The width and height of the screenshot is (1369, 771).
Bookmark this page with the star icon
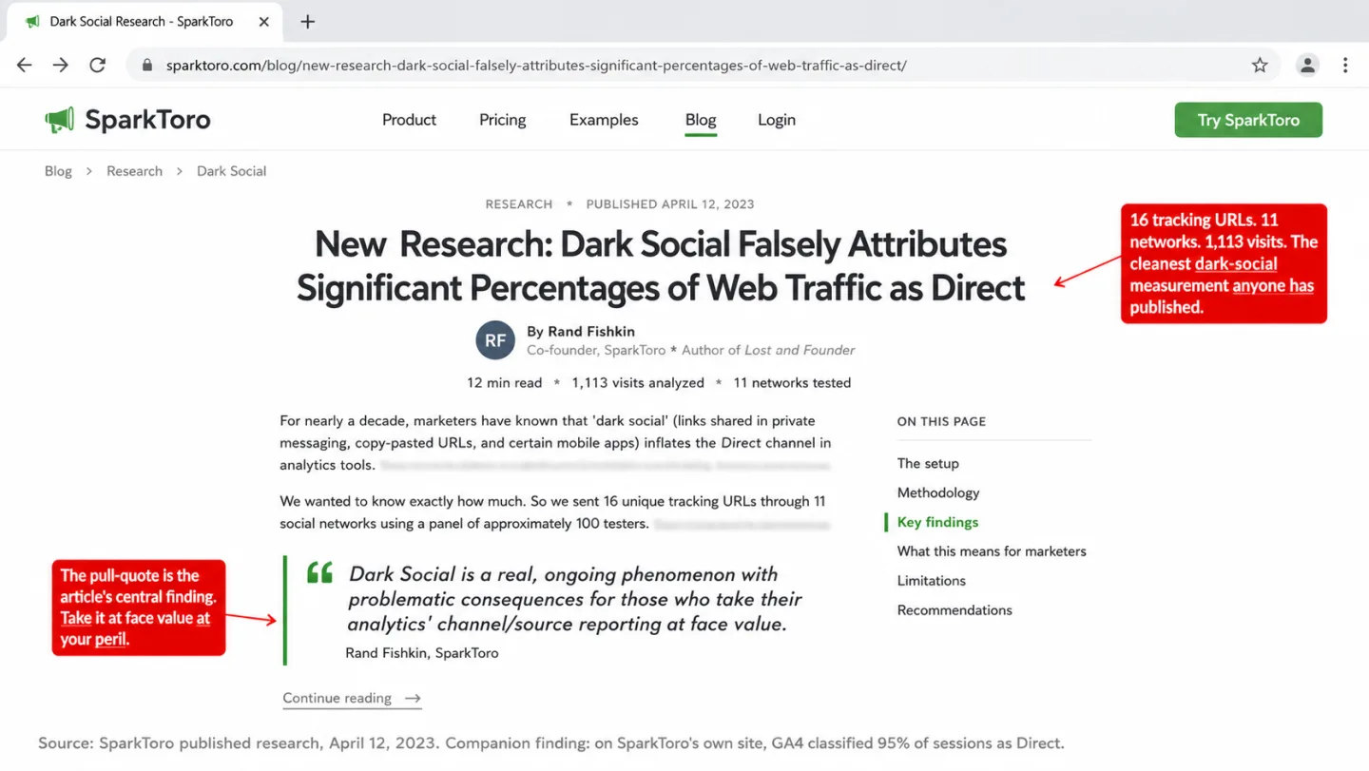coord(1260,65)
